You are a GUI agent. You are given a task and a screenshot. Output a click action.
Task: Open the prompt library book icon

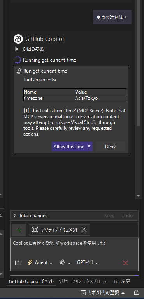click(x=18, y=263)
